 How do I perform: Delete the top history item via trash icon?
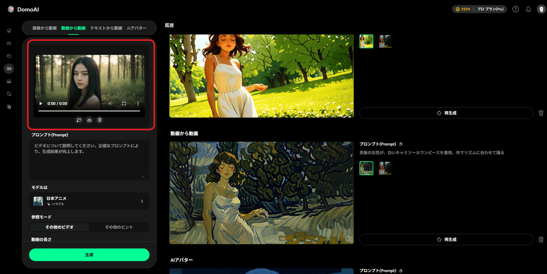[x=541, y=113]
